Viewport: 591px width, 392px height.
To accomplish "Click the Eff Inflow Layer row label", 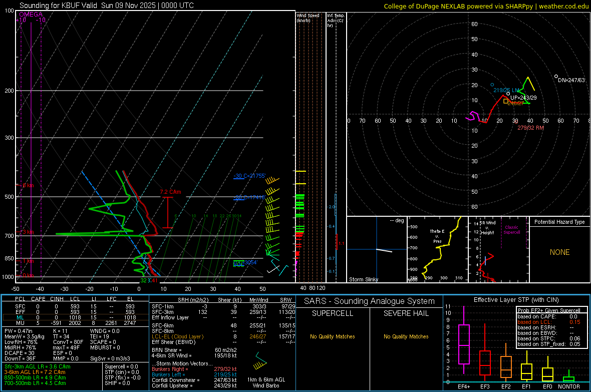I will (170, 317).
